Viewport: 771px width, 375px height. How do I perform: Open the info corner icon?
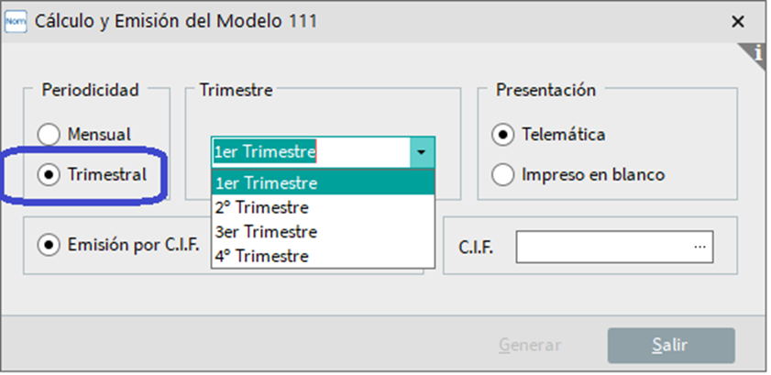pos(756,53)
